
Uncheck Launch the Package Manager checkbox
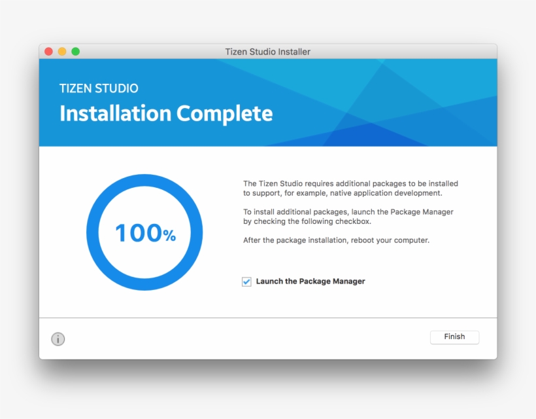246,282
